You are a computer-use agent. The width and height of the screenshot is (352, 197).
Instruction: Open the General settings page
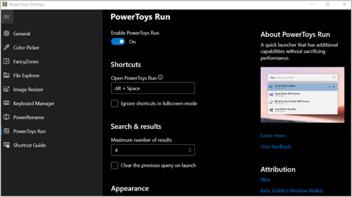[x=21, y=34]
